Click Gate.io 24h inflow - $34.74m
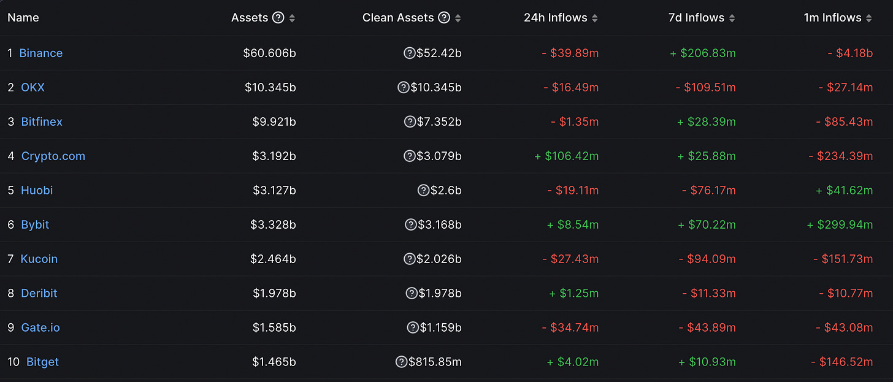893x382 pixels. pyautogui.click(x=570, y=328)
